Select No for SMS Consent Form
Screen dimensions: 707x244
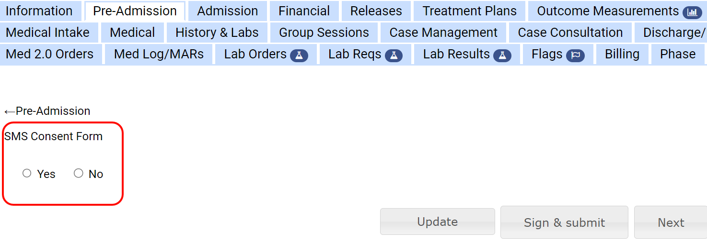79,173
